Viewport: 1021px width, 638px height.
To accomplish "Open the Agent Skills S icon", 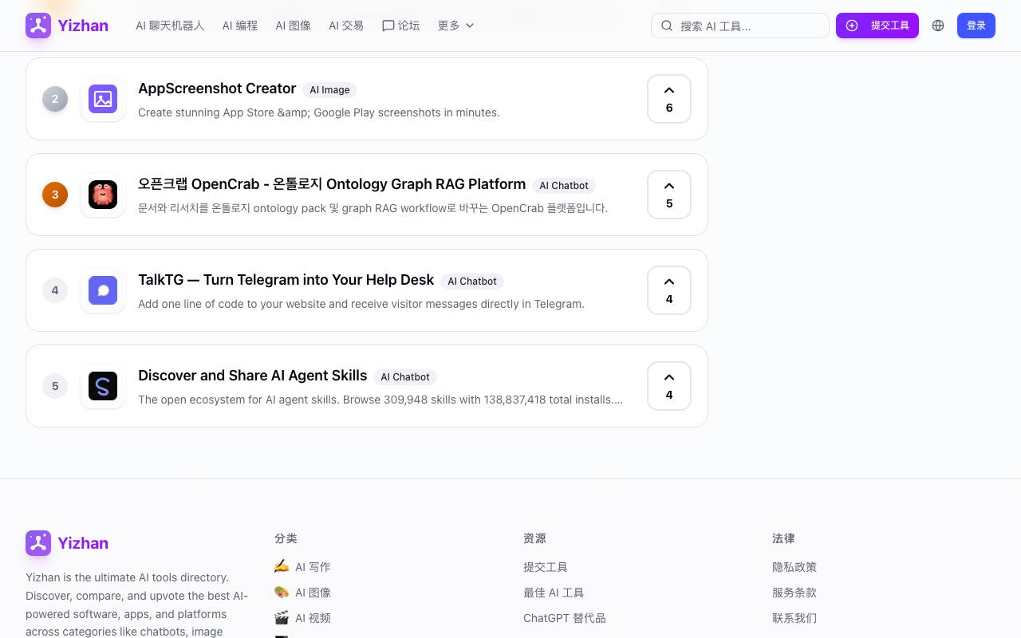I will pyautogui.click(x=103, y=386).
